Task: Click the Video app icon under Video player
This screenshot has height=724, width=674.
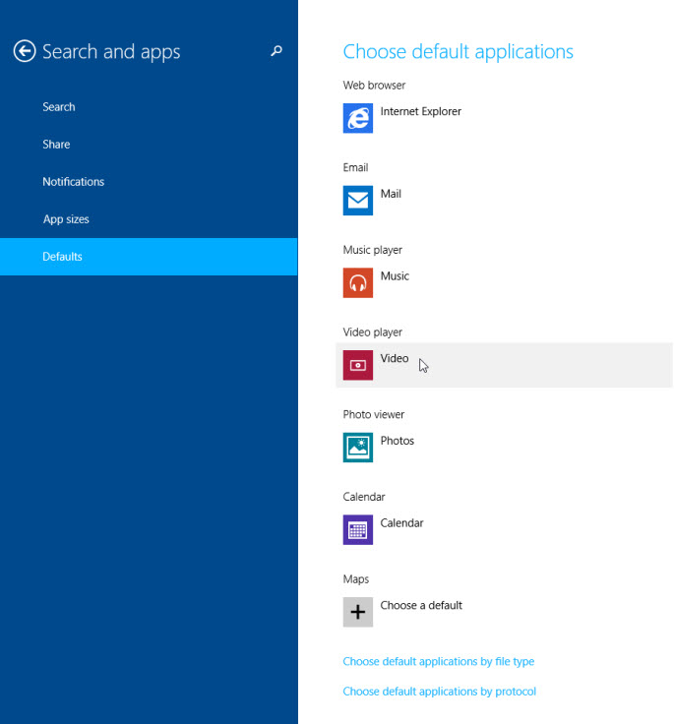Action: pyautogui.click(x=357, y=365)
